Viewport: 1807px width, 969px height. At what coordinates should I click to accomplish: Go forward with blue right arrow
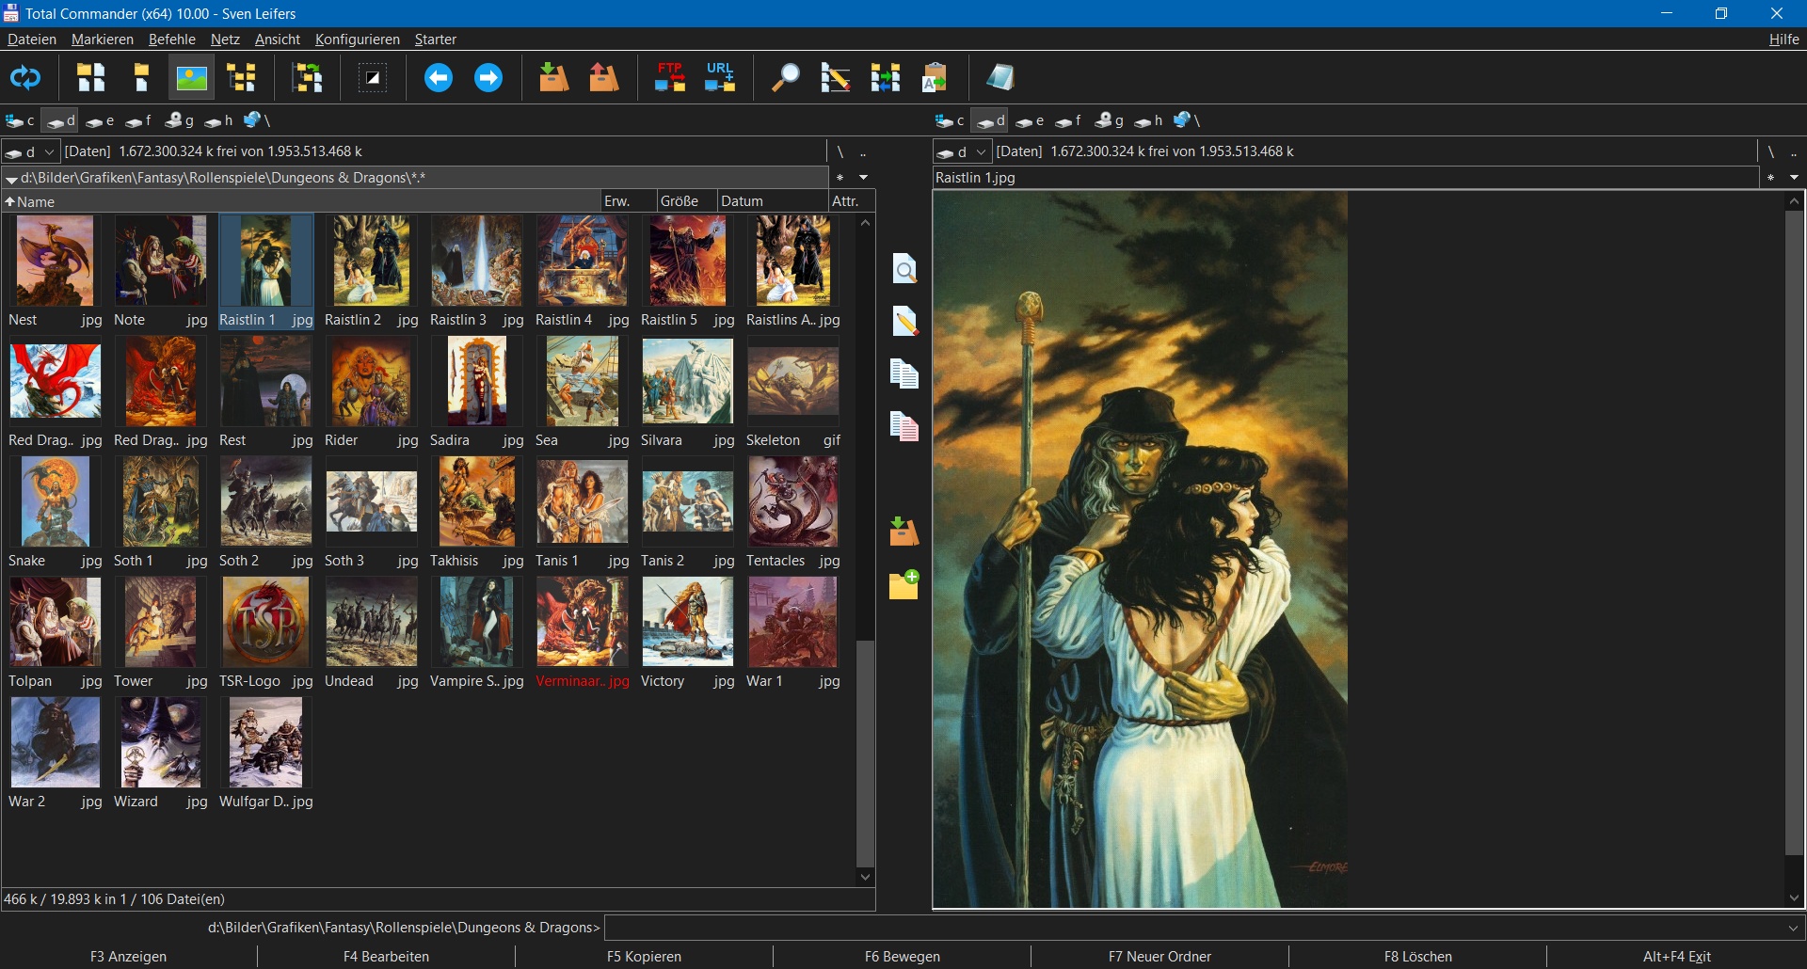pos(488,78)
